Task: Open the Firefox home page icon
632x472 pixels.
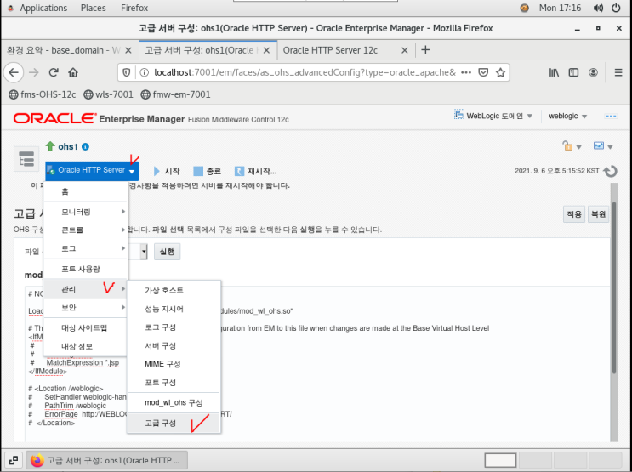Action: (73, 72)
